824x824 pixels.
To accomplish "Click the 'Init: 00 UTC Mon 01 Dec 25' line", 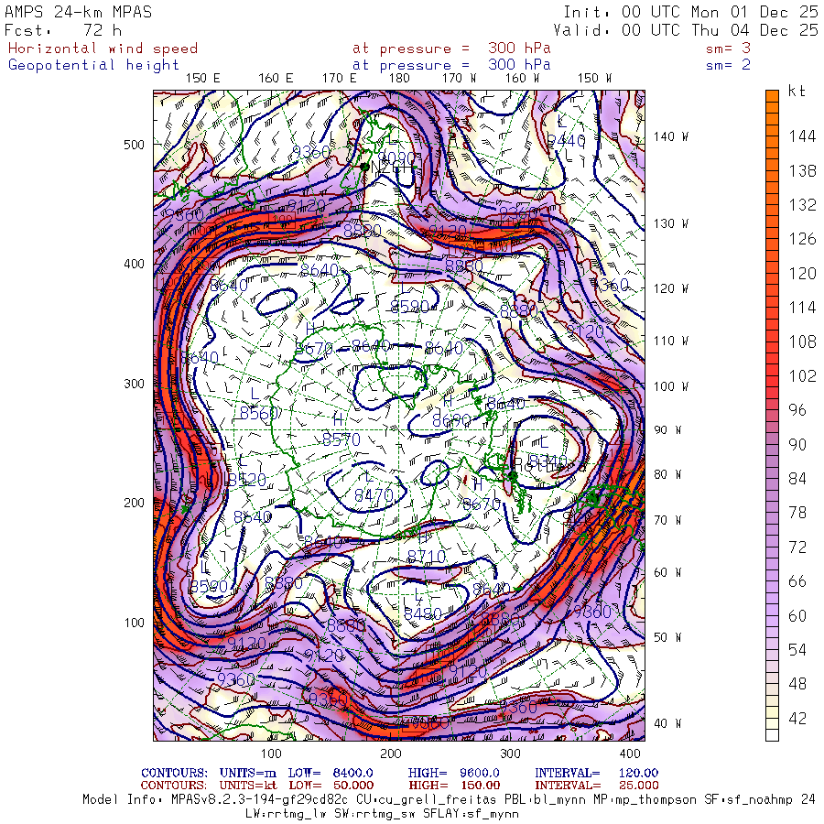I will click(x=690, y=12).
